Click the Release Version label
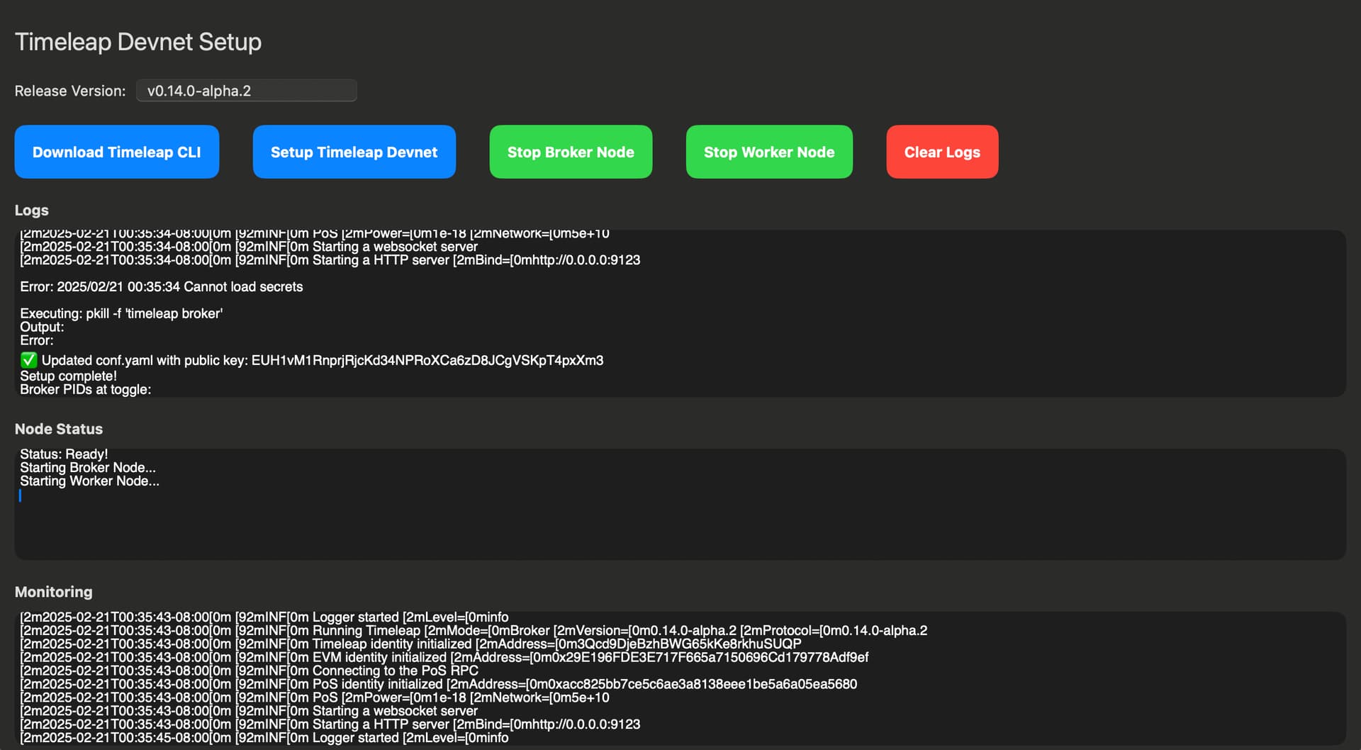Image resolution: width=1361 pixels, height=750 pixels. tap(70, 91)
